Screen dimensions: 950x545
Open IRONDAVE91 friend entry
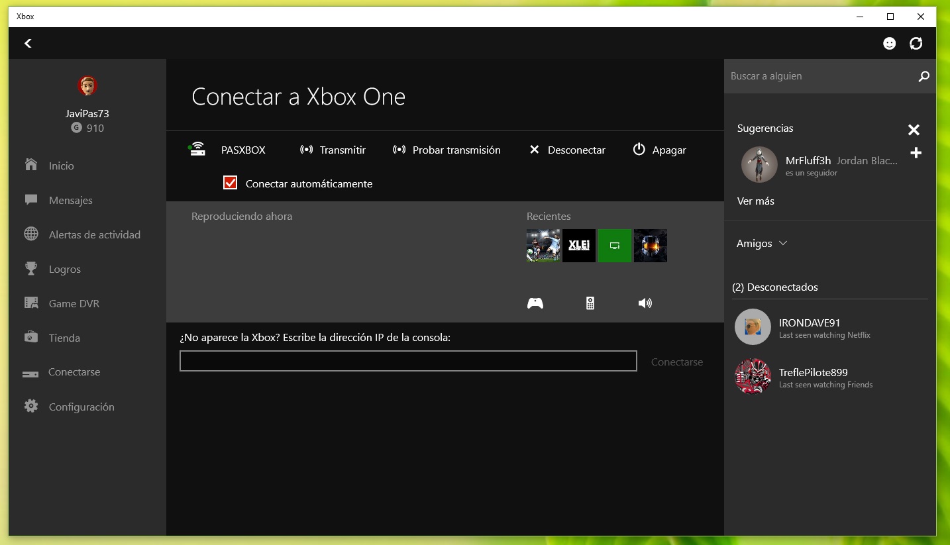pos(830,327)
